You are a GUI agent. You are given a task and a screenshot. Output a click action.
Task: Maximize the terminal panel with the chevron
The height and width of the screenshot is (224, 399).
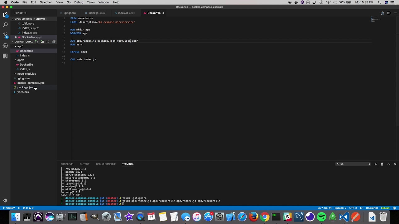click(389, 164)
